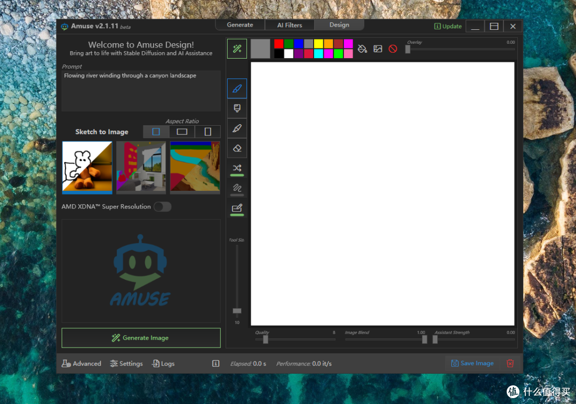Open the Advanced options
576x404 pixels.
[x=82, y=363]
